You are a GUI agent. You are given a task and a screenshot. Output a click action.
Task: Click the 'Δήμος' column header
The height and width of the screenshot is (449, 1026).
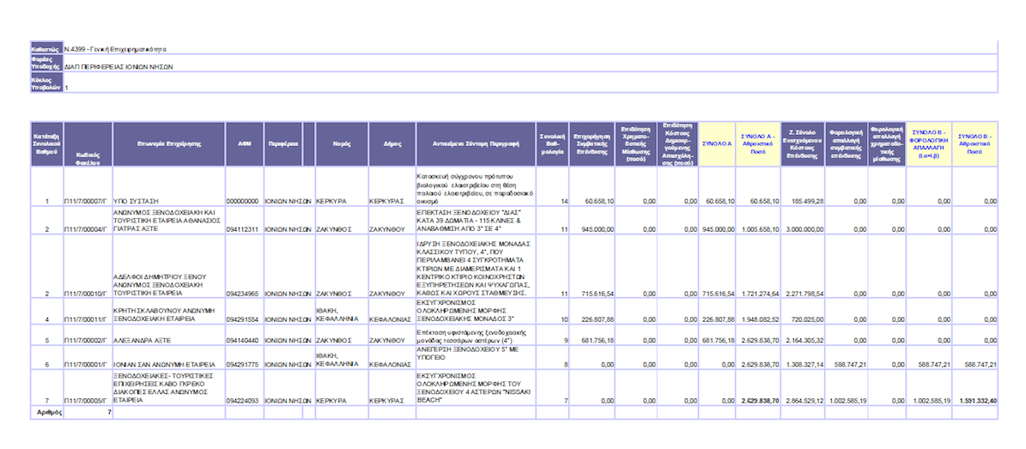[x=392, y=143]
